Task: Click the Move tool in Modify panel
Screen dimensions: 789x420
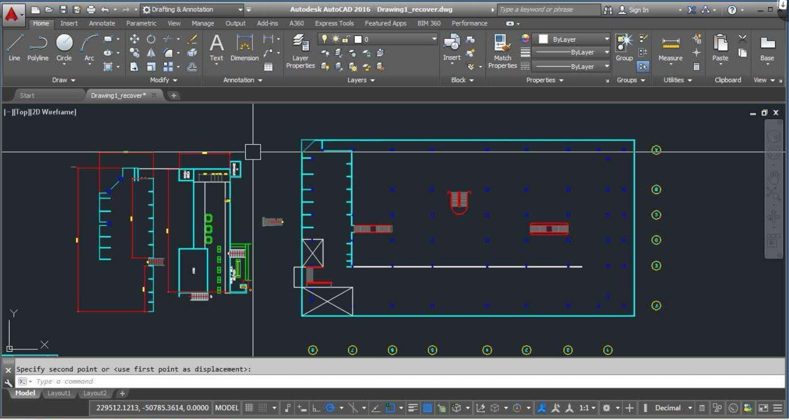Action: point(134,39)
